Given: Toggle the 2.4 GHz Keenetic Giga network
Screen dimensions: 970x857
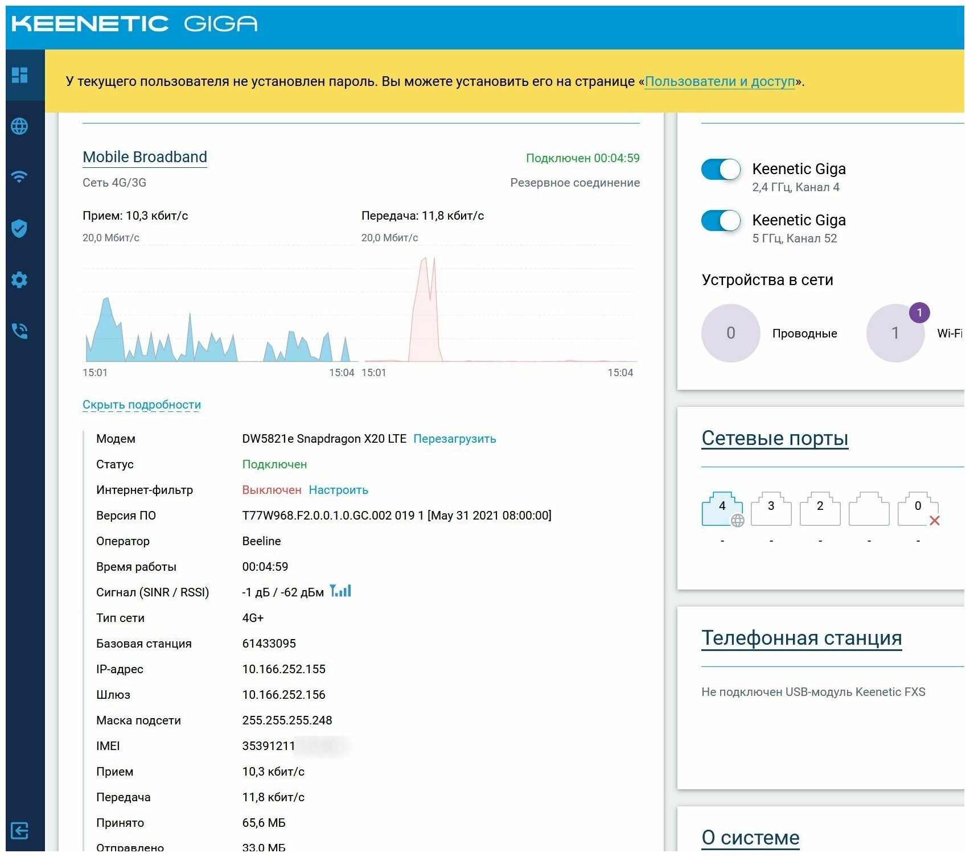Looking at the screenshot, I should 721,170.
